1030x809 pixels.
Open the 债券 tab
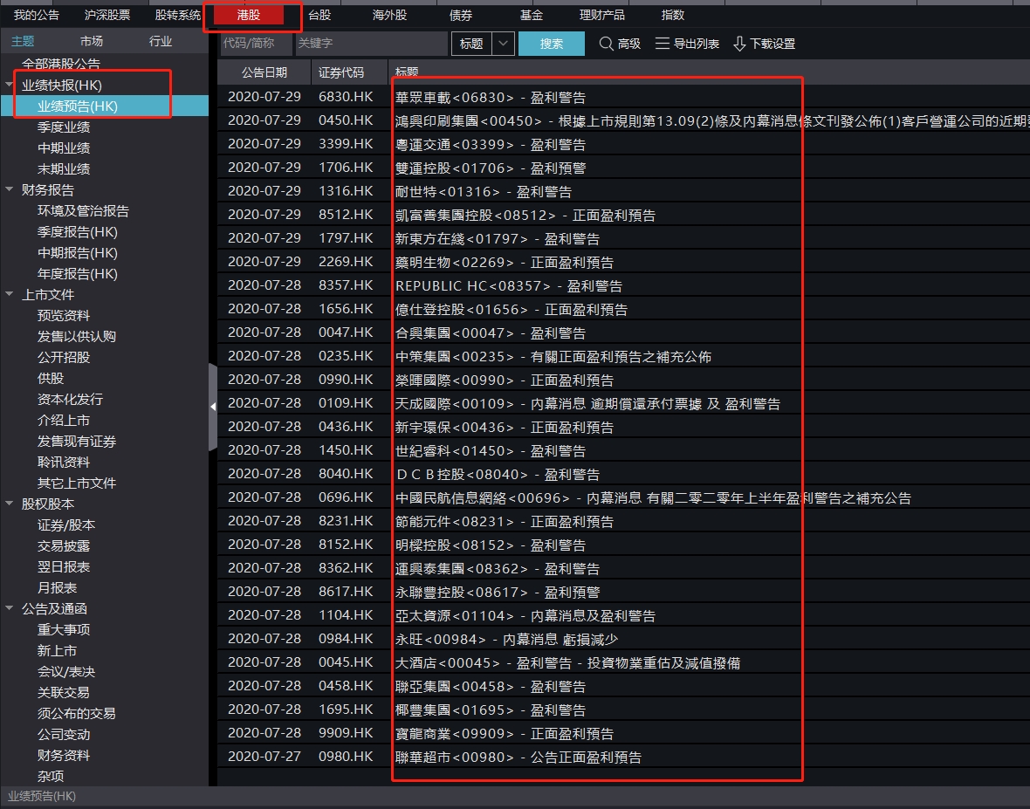(x=461, y=15)
